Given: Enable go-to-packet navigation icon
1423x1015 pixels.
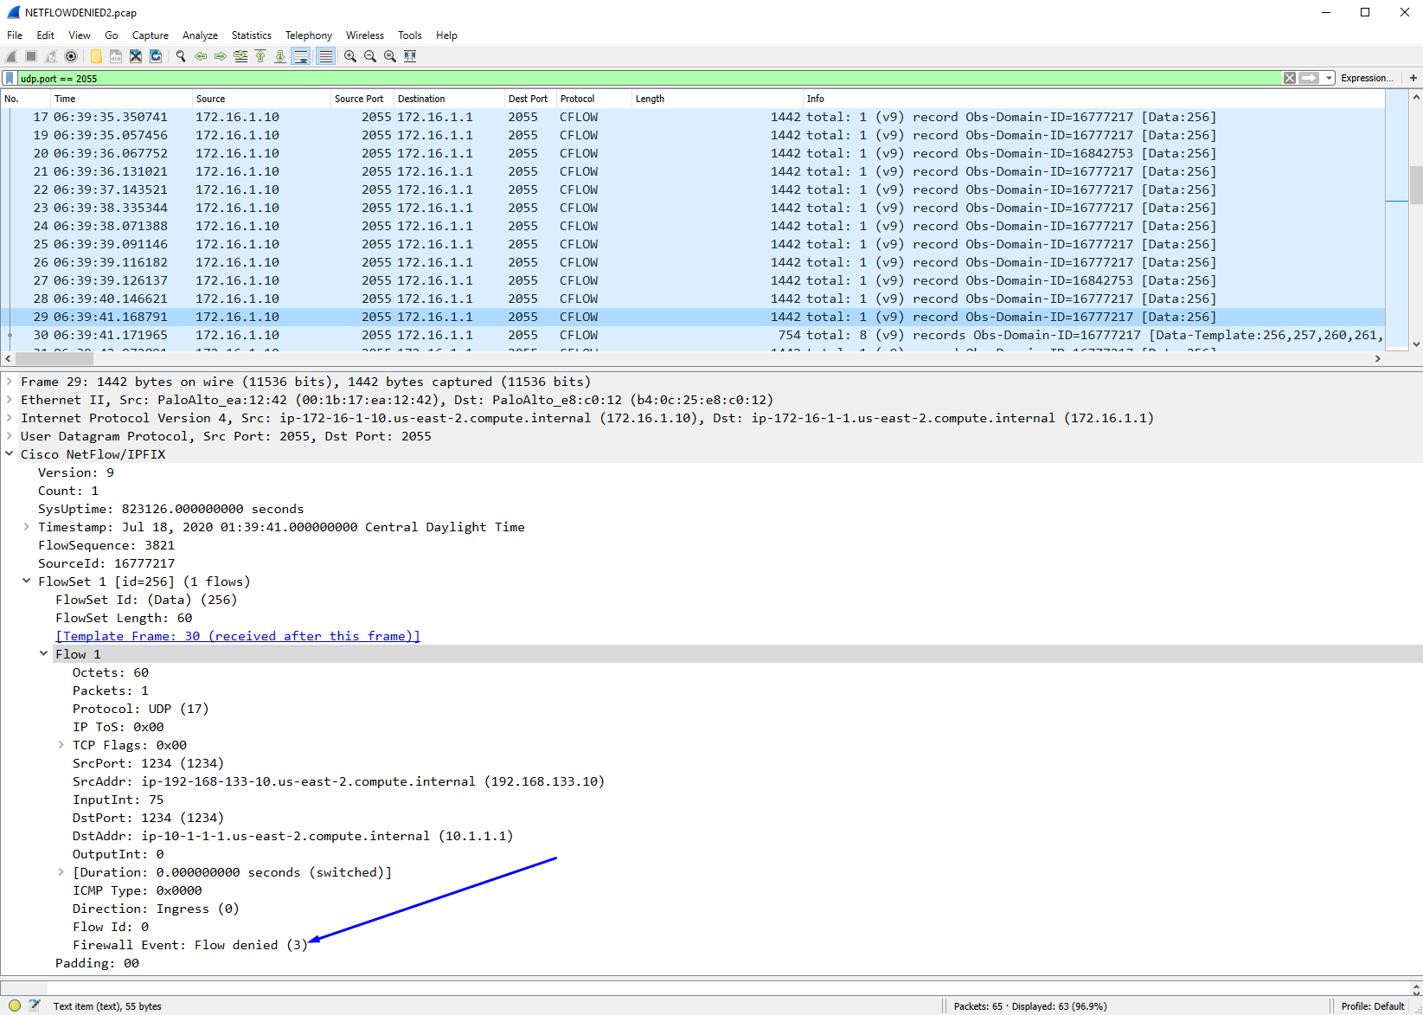Looking at the screenshot, I should (x=240, y=56).
